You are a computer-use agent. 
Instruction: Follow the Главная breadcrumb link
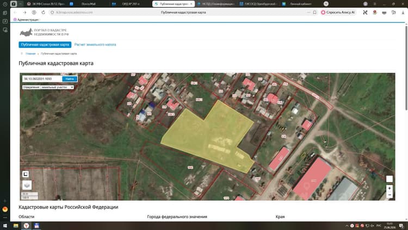[x=30, y=53]
